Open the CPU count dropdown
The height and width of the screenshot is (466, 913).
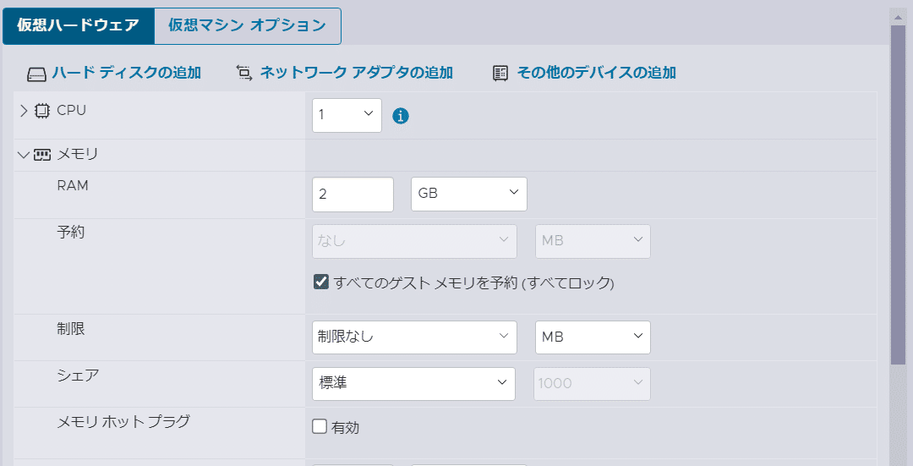(x=347, y=115)
